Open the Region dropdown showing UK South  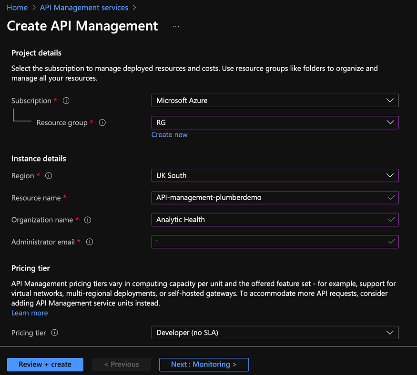[x=275, y=175]
